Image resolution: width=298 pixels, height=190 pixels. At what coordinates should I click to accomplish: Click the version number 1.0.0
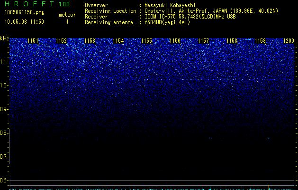click(64, 4)
